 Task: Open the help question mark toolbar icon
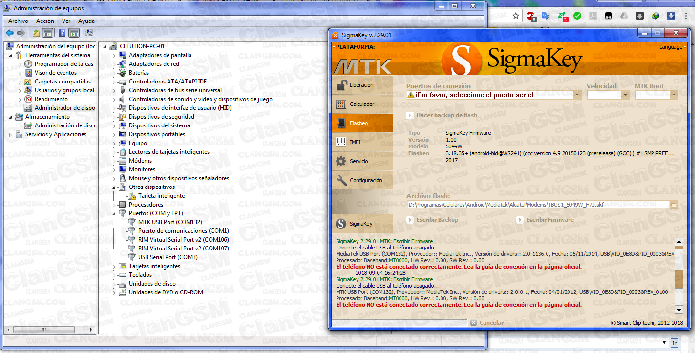pyautogui.click(x=62, y=33)
